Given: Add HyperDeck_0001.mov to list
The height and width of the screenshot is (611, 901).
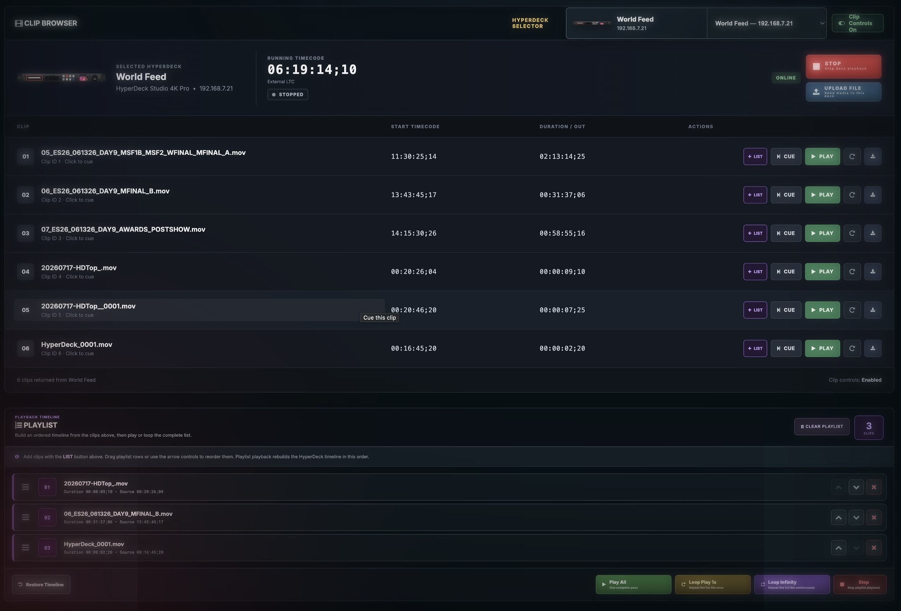Looking at the screenshot, I should 755,349.
